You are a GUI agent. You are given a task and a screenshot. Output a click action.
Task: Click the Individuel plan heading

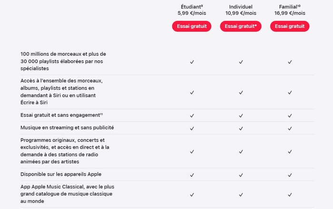tap(241, 6)
